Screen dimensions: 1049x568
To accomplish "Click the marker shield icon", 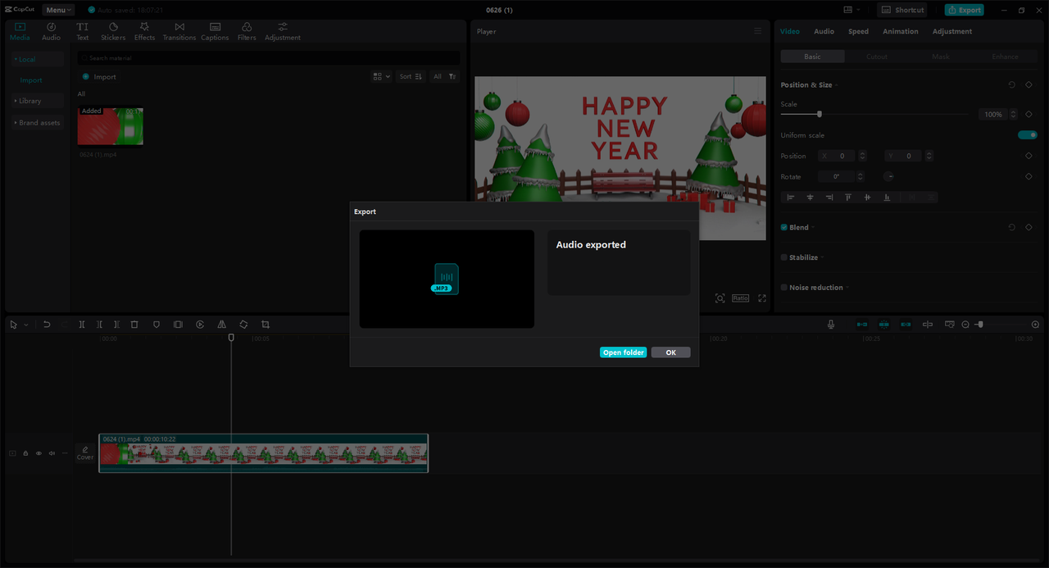I will (x=157, y=325).
